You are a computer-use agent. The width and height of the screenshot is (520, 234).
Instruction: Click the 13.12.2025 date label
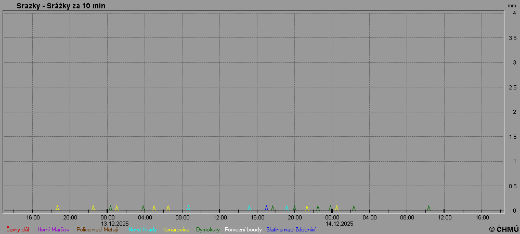(x=115, y=224)
